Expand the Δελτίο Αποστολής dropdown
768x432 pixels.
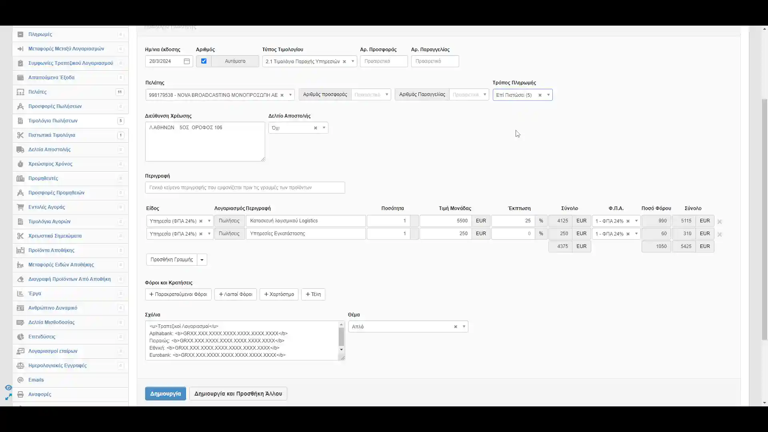coord(324,128)
